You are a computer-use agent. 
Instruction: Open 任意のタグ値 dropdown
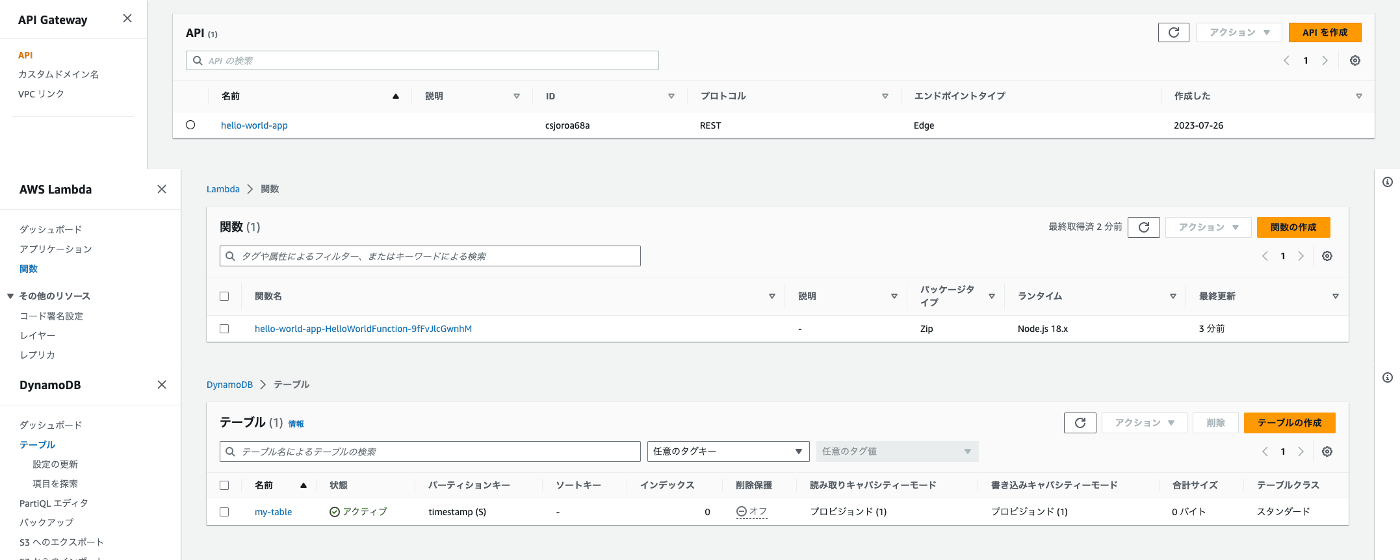[897, 452]
